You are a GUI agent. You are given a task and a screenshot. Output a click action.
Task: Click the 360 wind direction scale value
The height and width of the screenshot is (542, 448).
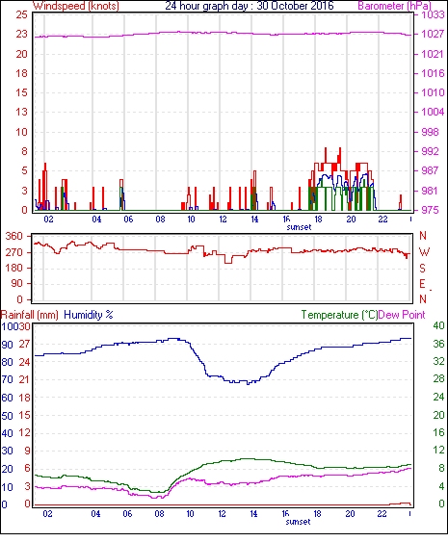(x=14, y=237)
